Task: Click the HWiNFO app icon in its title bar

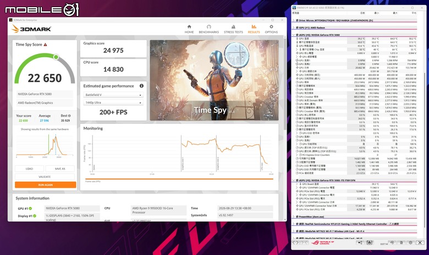Action: (x=294, y=8)
